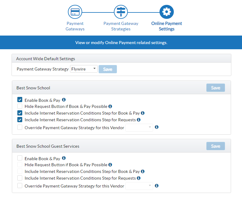Save the Account Wide Default Settings
Image resolution: width=242 pixels, height=203 pixels.
[107, 69]
